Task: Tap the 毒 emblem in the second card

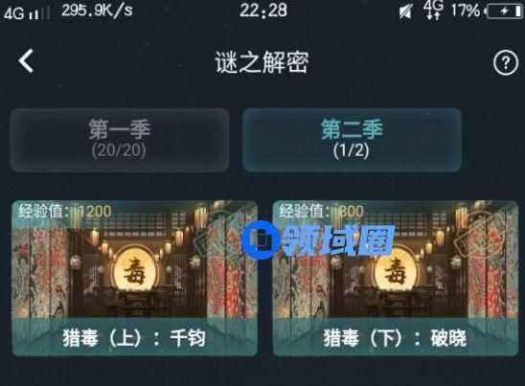Action: [395, 270]
